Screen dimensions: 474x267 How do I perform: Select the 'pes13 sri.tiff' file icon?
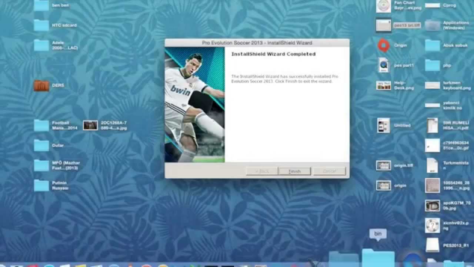point(384,25)
